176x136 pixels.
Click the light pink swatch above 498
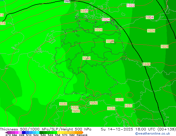point(20,132)
